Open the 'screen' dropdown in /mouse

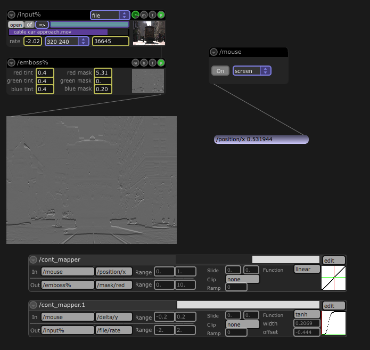[x=252, y=71]
